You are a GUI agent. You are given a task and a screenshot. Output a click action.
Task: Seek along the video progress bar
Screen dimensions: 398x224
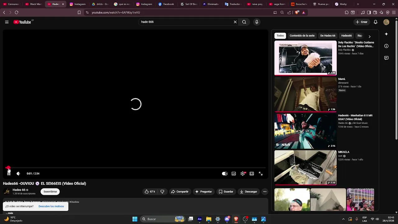[136, 168]
